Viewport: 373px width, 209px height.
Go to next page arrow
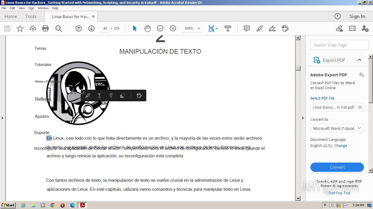point(92,28)
